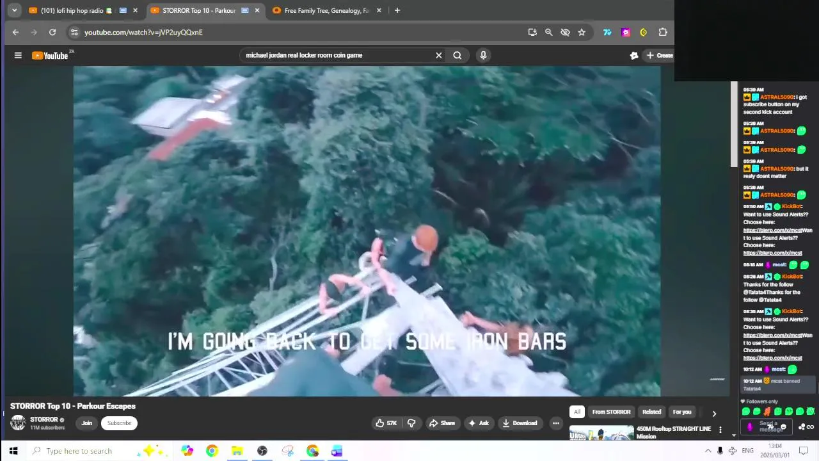Dislike the video with thumbs down
The width and height of the screenshot is (819, 461).
coord(411,423)
